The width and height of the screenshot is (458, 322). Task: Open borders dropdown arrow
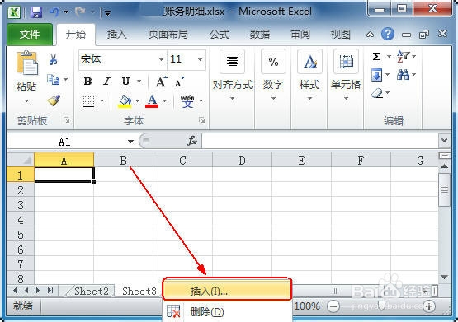[x=102, y=101]
